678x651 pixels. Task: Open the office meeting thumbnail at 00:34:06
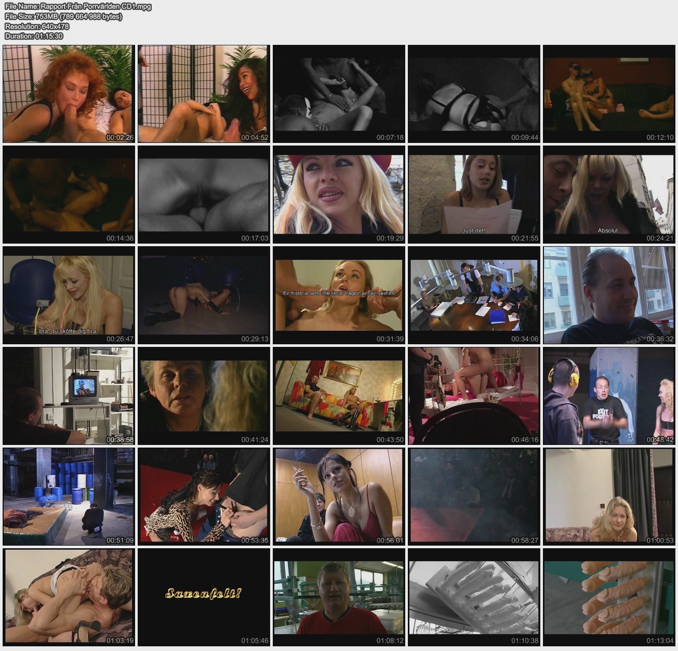(x=474, y=295)
